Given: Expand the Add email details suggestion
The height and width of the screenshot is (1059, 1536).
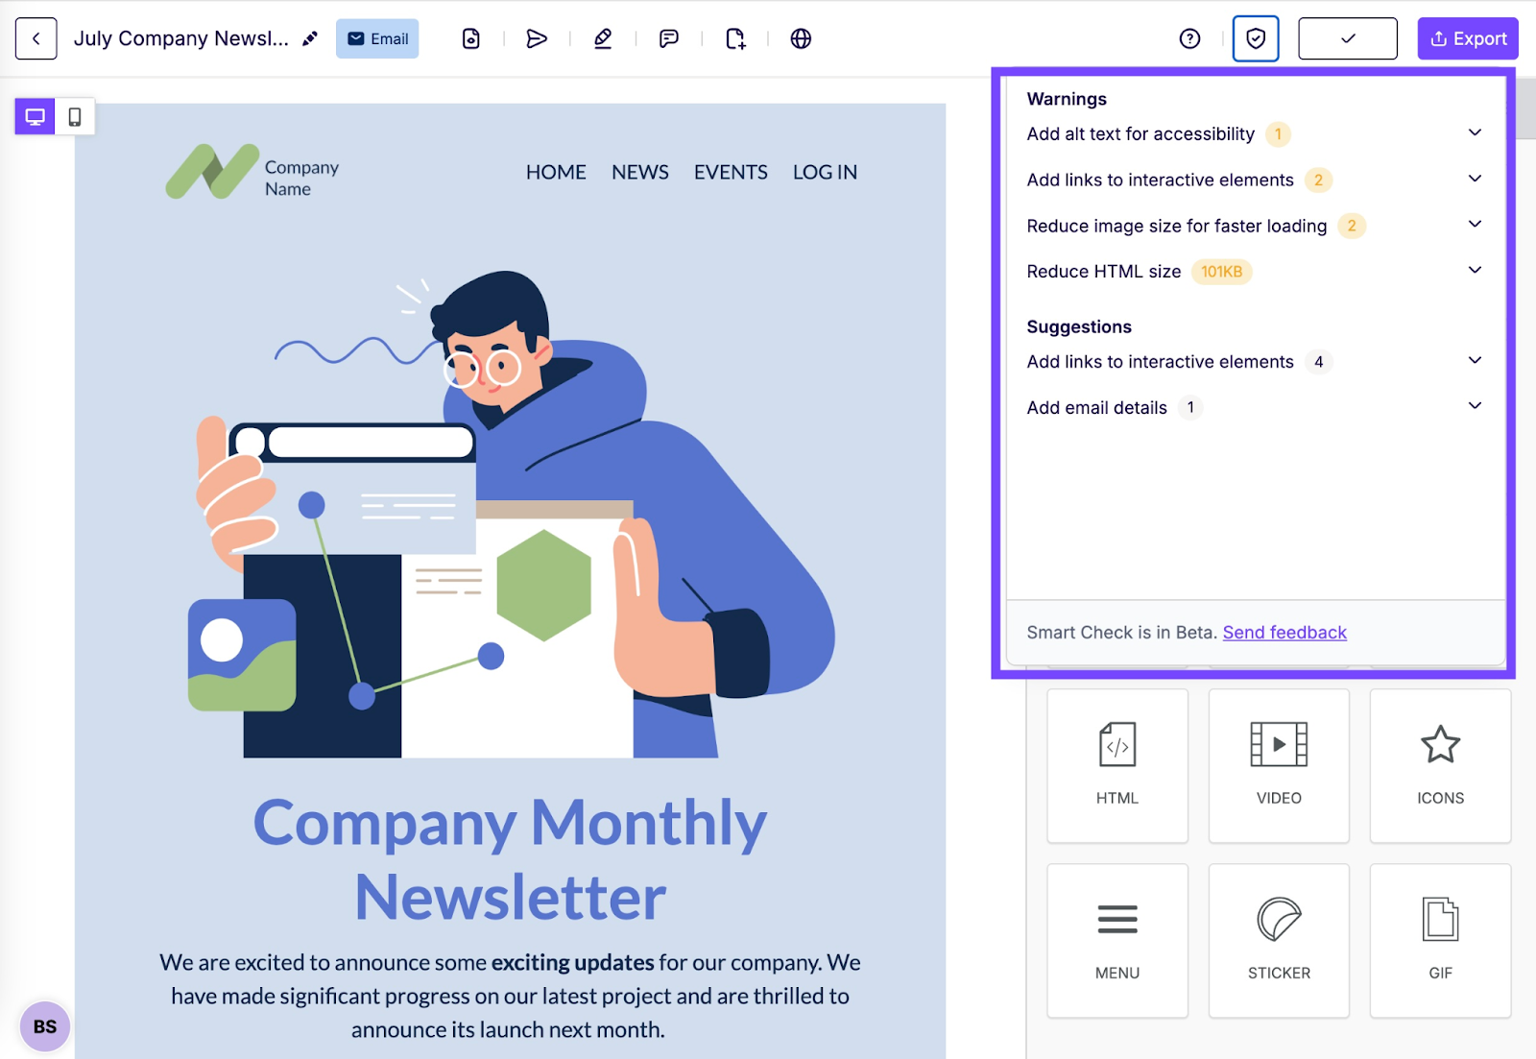Looking at the screenshot, I should 1475,407.
